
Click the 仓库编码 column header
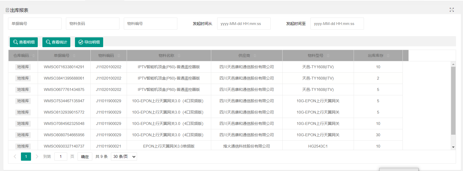[23, 56]
